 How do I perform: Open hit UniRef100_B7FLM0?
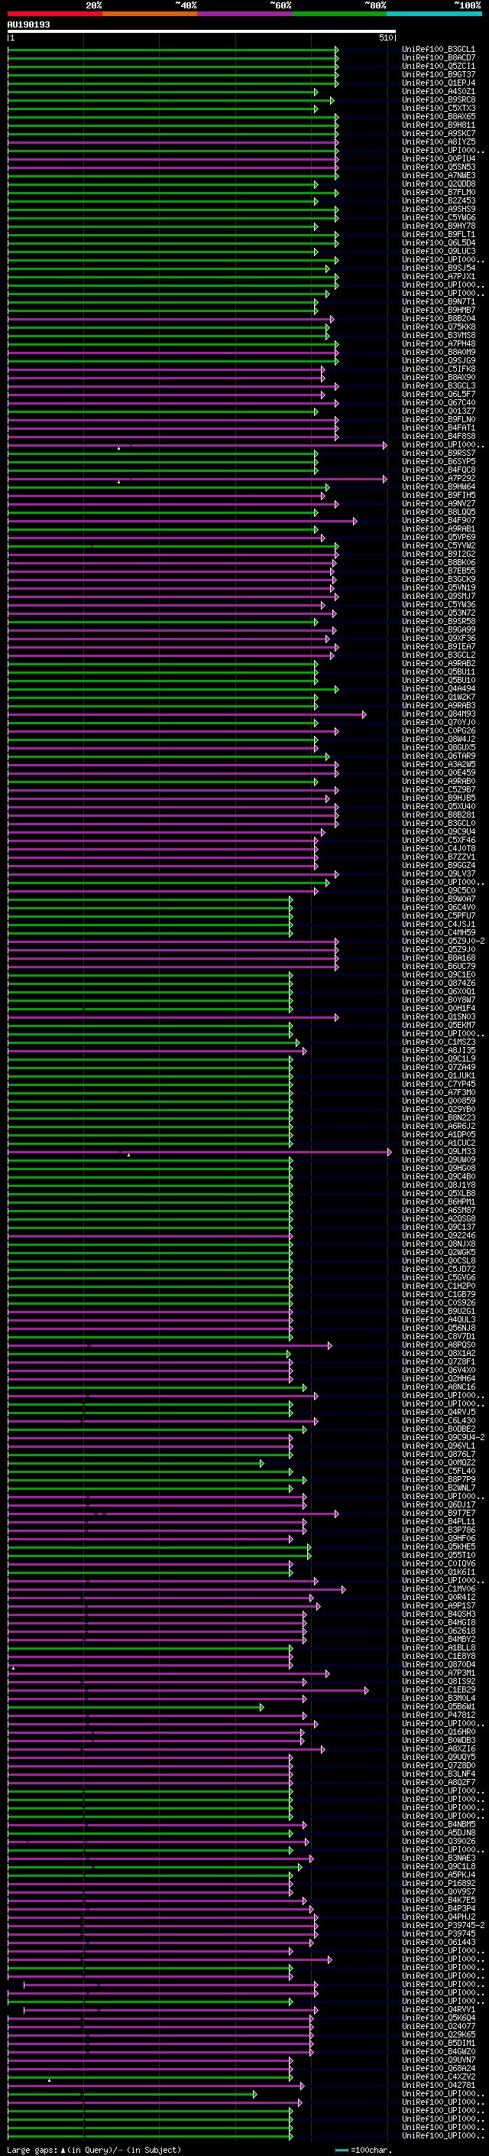pyautogui.click(x=439, y=193)
